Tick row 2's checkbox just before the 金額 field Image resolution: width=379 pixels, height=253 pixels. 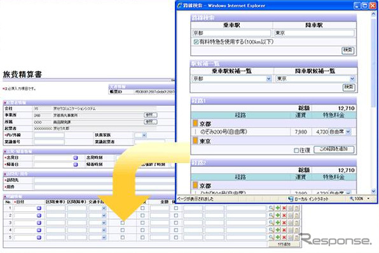[142, 216]
